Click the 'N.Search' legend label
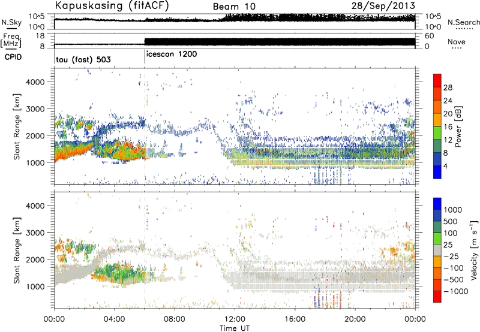 pyautogui.click(x=464, y=22)
